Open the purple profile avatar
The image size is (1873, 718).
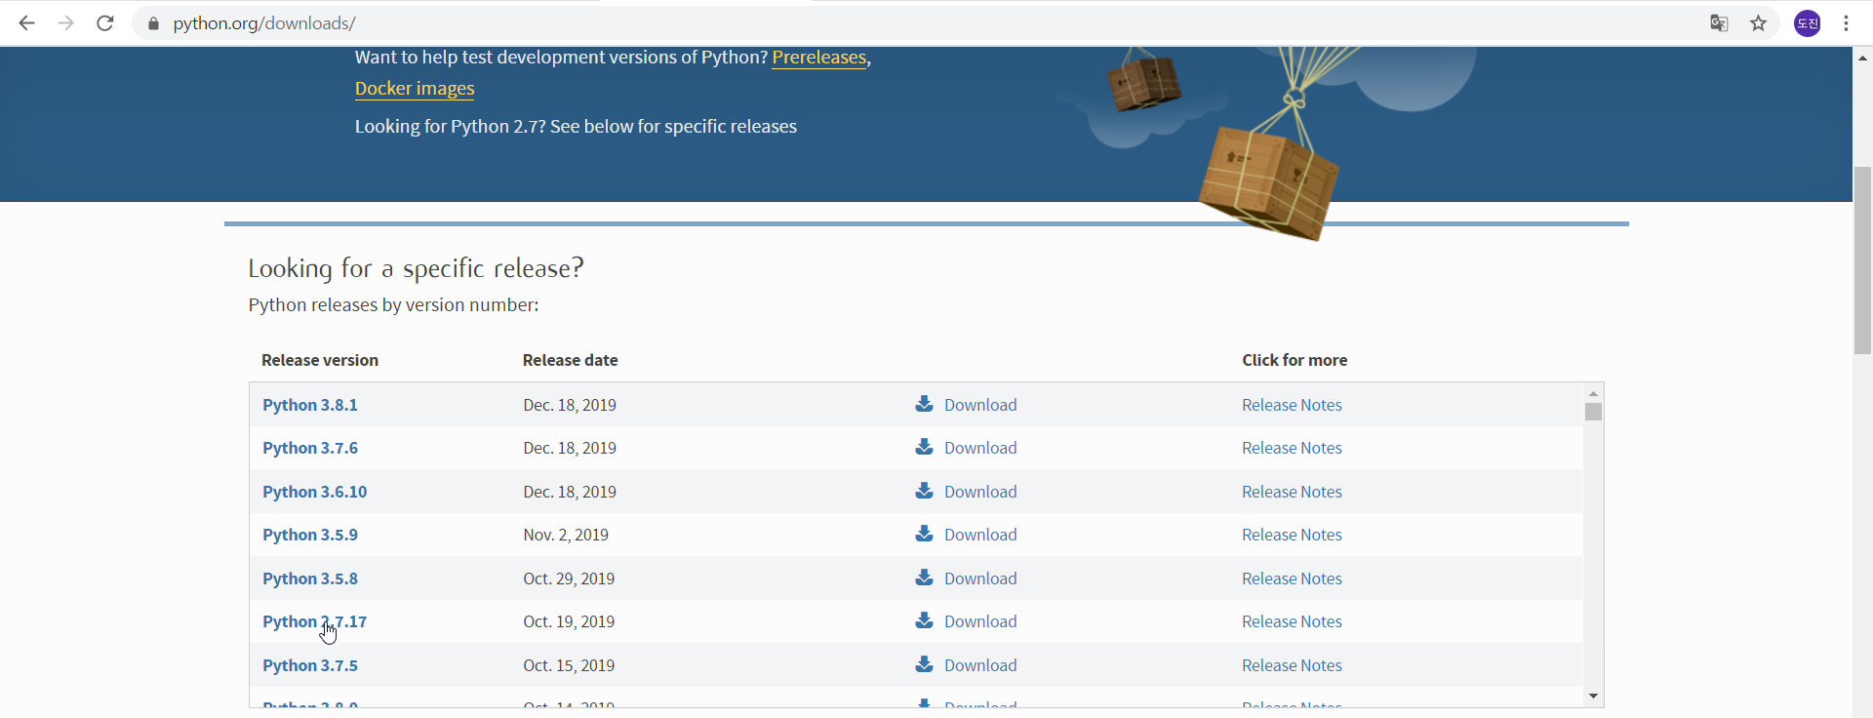1808,23
